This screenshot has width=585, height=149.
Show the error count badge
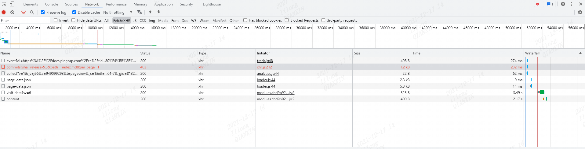coord(539,4)
